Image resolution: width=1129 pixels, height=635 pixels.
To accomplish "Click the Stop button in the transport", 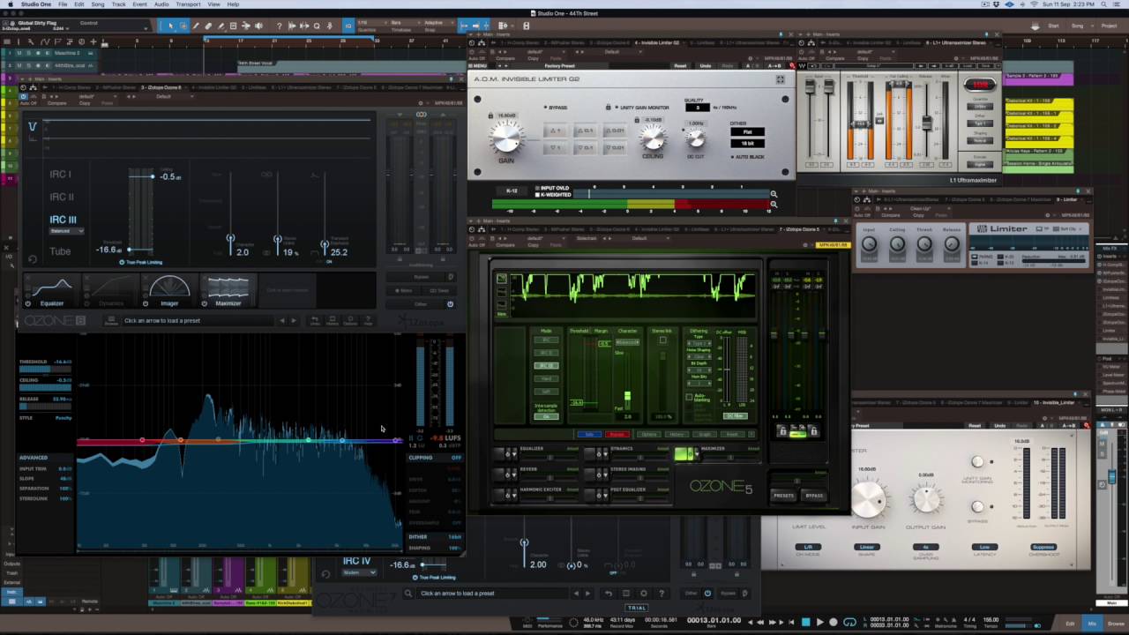I will point(805,622).
